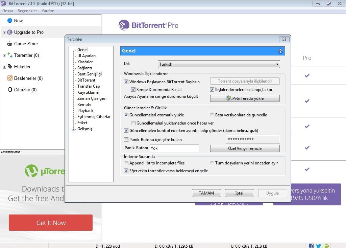
Task: Enable Panik-Butonu için şifre kullan
Action: click(x=126, y=139)
